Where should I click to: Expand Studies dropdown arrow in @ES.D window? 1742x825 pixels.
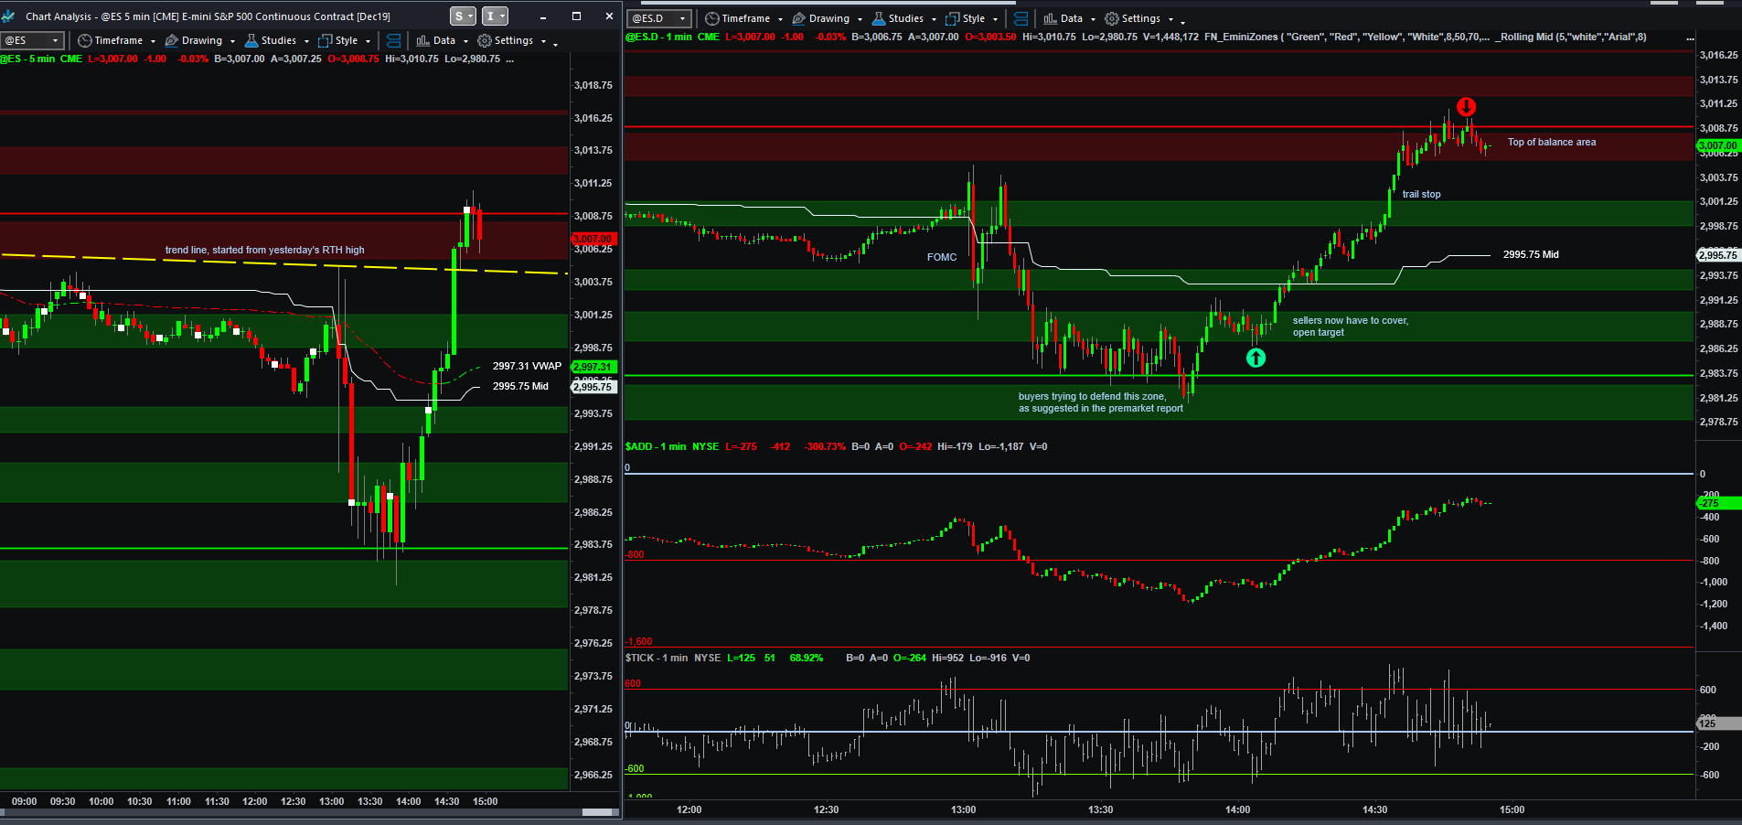click(x=934, y=19)
